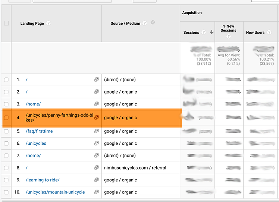
Task: Open external link icon for /unicycles row
Action: coord(97,144)
